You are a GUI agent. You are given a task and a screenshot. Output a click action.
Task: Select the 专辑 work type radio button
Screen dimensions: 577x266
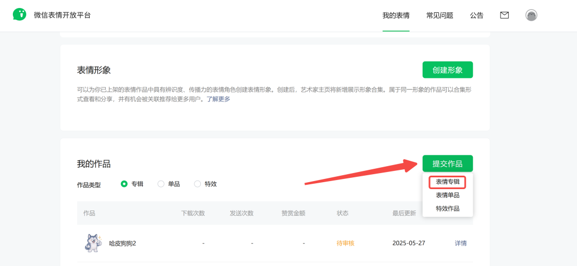pos(124,184)
